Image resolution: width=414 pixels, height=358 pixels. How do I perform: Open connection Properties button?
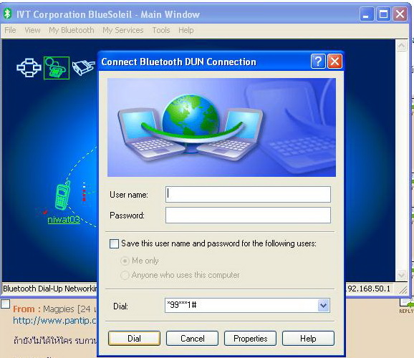[250, 339]
